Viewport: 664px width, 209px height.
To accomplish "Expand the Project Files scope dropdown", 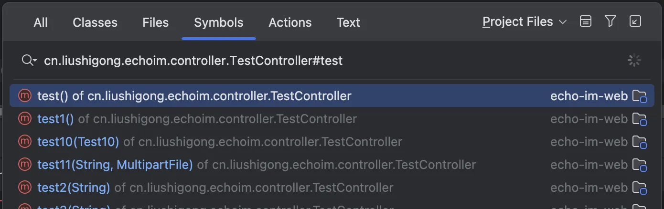I will 525,22.
